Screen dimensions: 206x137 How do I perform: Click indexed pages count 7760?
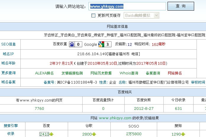(x=39, y=109)
